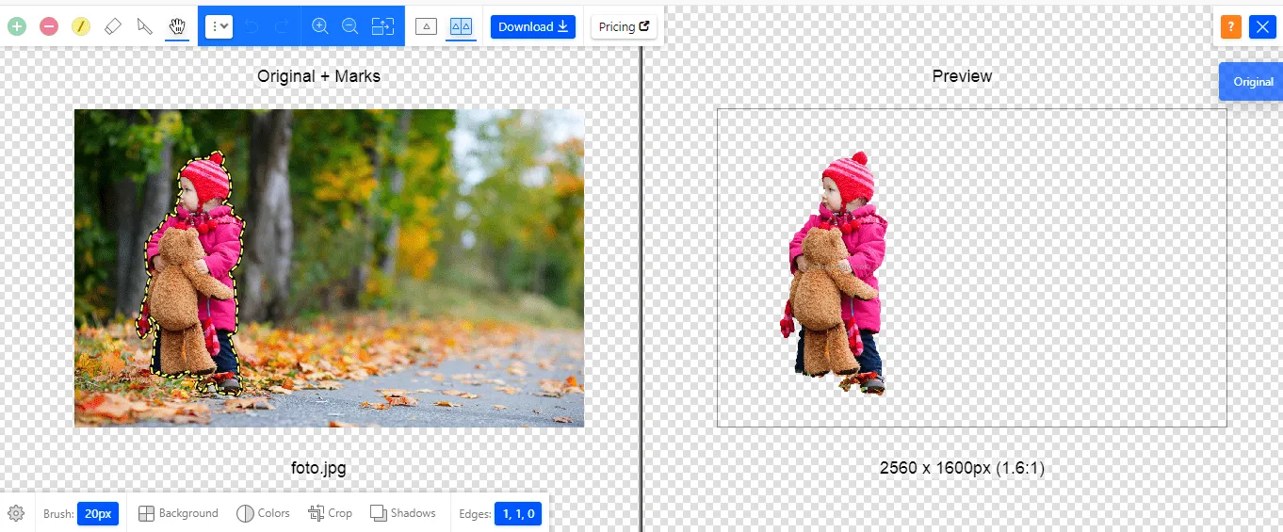Click the original photo with marks

point(329,268)
